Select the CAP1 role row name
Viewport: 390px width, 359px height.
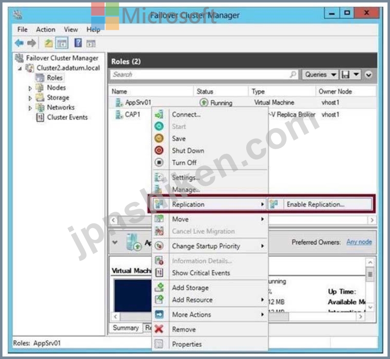click(x=133, y=115)
